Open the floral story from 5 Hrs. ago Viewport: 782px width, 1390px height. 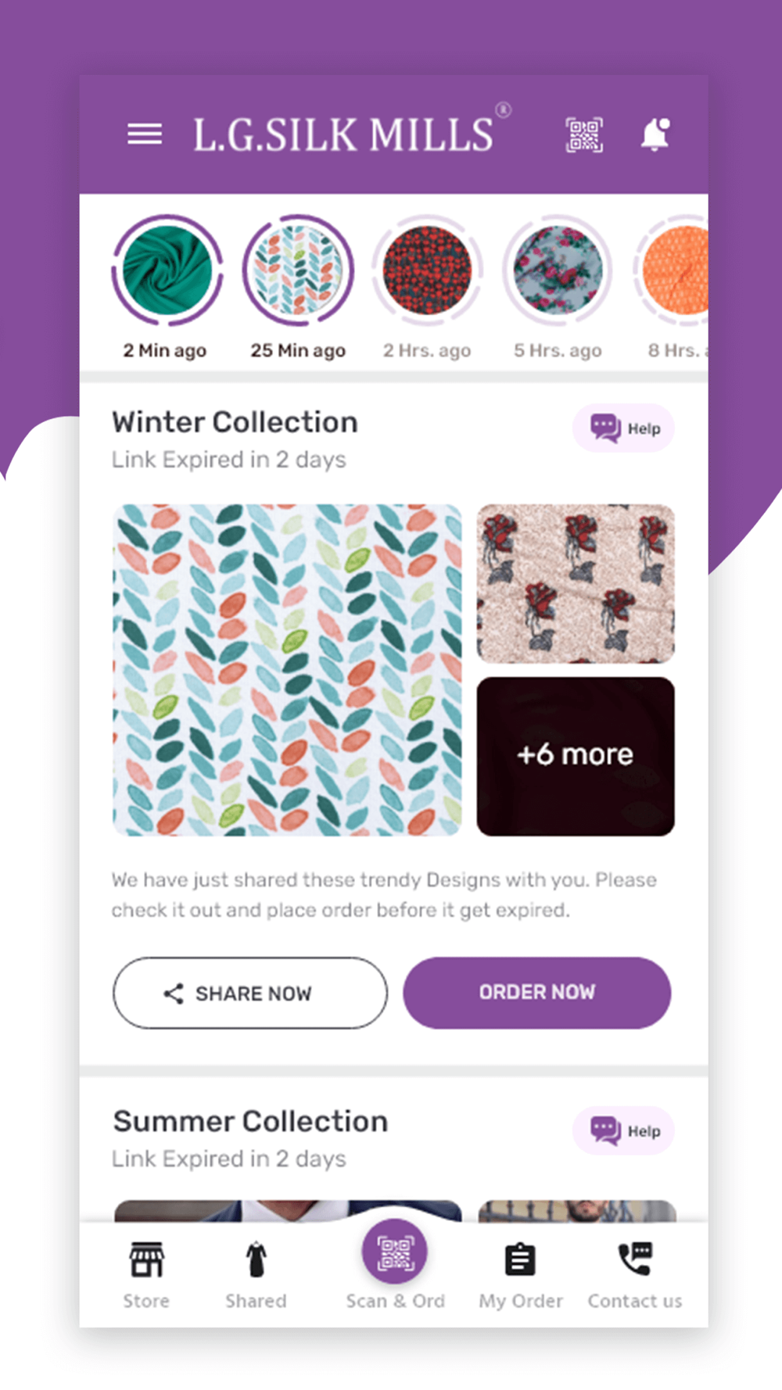[558, 270]
